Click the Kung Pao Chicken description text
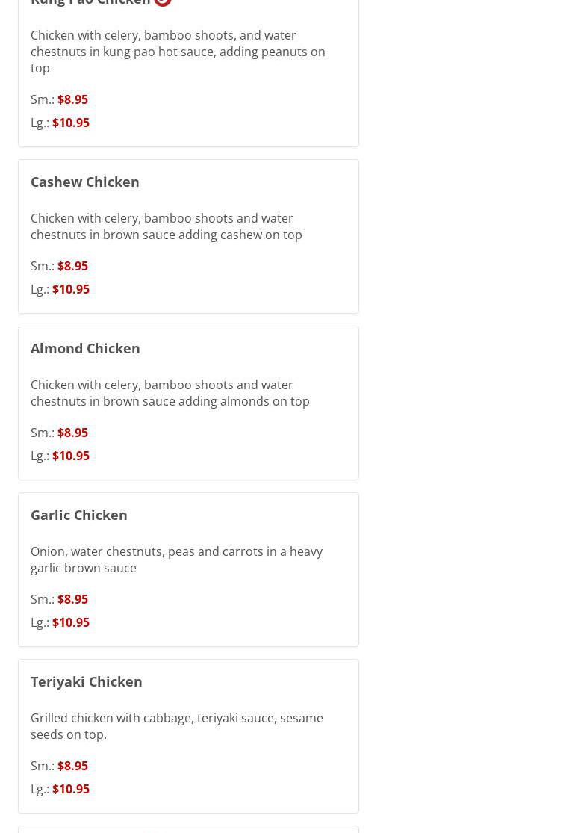This screenshot has height=833, width=575. pos(178,52)
